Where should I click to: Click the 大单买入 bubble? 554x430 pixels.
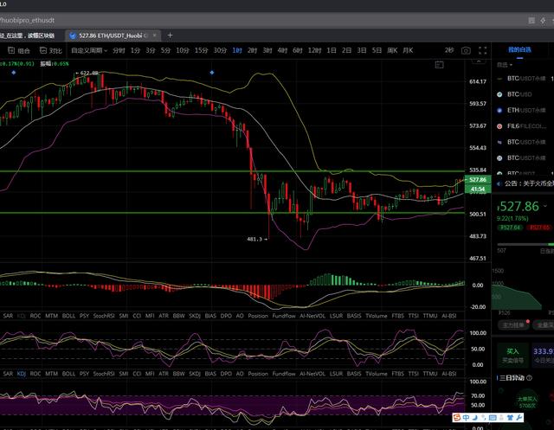pos(527,401)
